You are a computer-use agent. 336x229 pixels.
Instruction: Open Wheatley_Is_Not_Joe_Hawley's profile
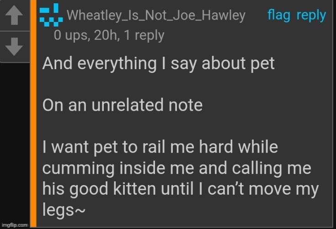click(x=156, y=16)
